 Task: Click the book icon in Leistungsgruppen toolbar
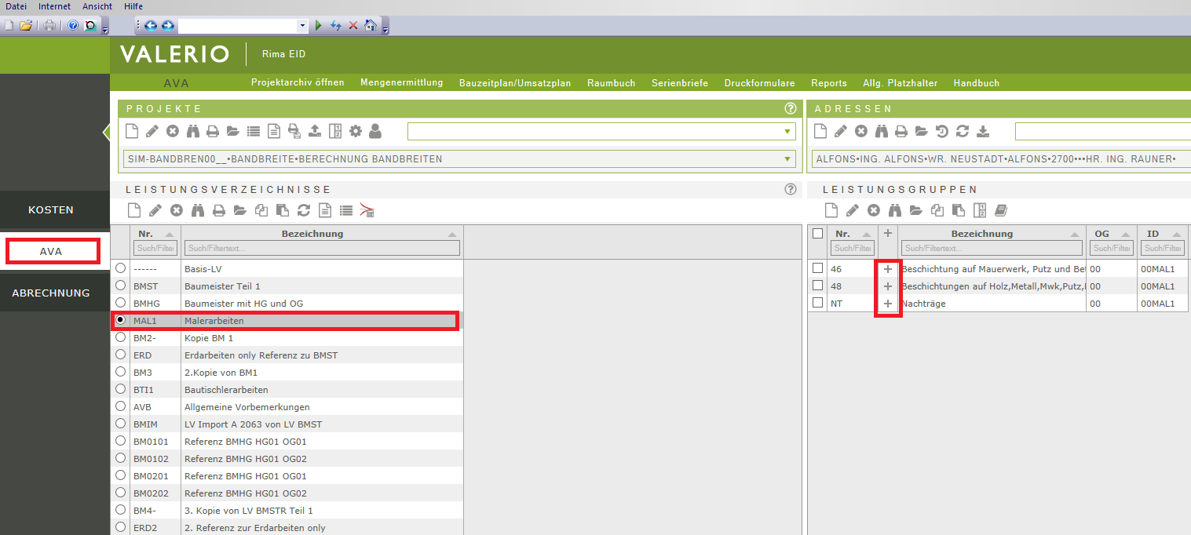tap(1000, 210)
